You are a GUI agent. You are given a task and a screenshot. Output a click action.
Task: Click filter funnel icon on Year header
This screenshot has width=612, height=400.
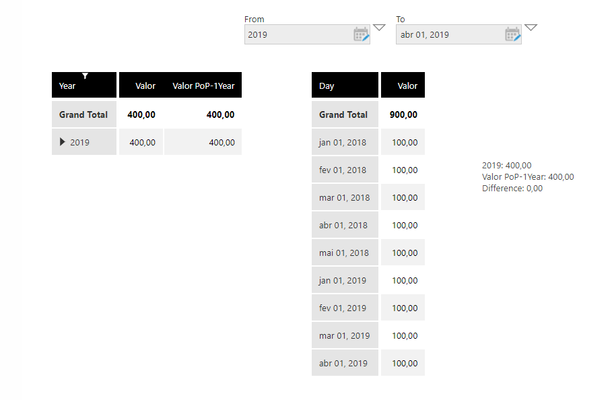point(85,75)
